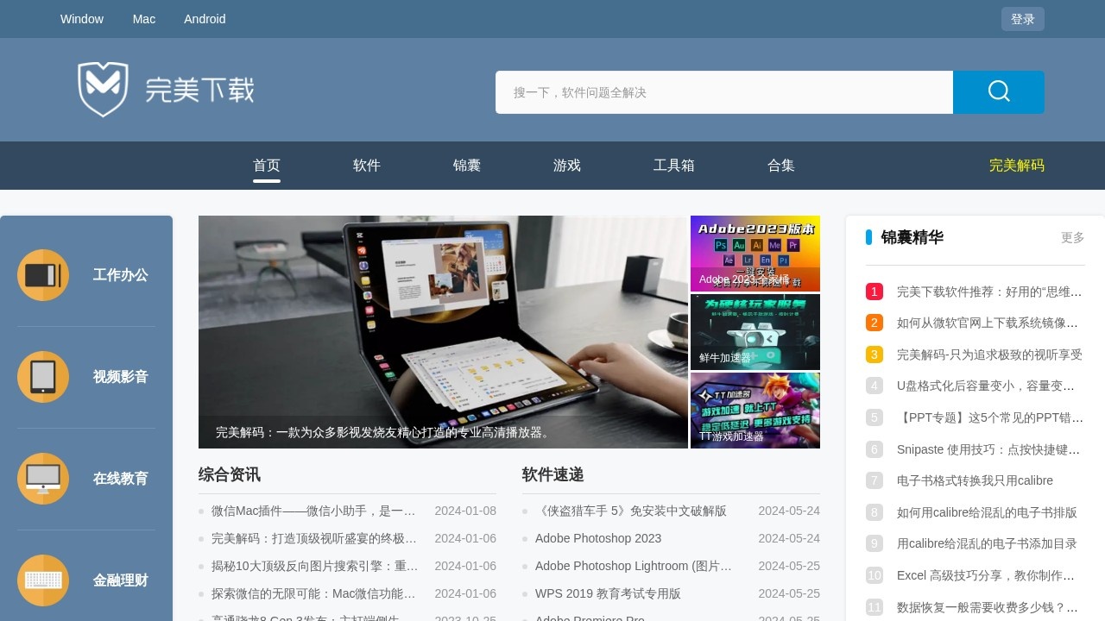Click the 锦囊精华 panel marker icon
The image size is (1105, 621).
(868, 237)
